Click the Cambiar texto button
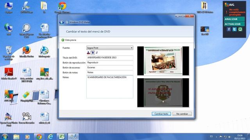 161,114
